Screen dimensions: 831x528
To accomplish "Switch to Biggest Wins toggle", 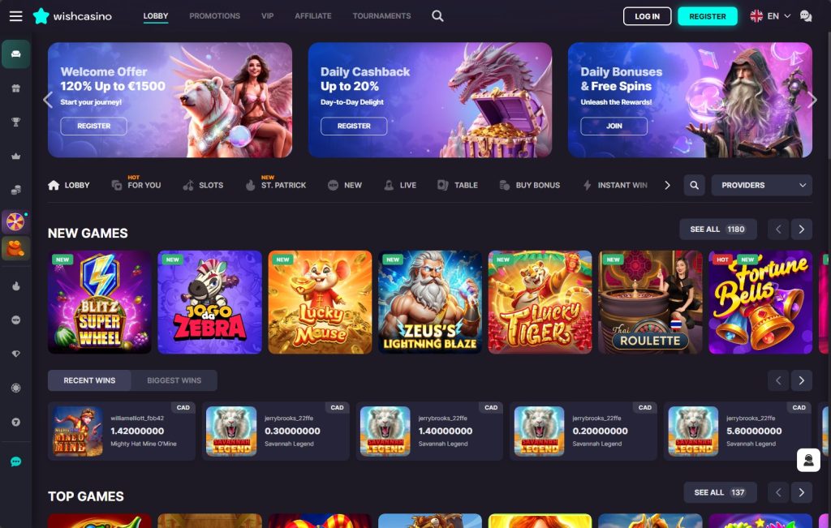I will pyautogui.click(x=174, y=380).
